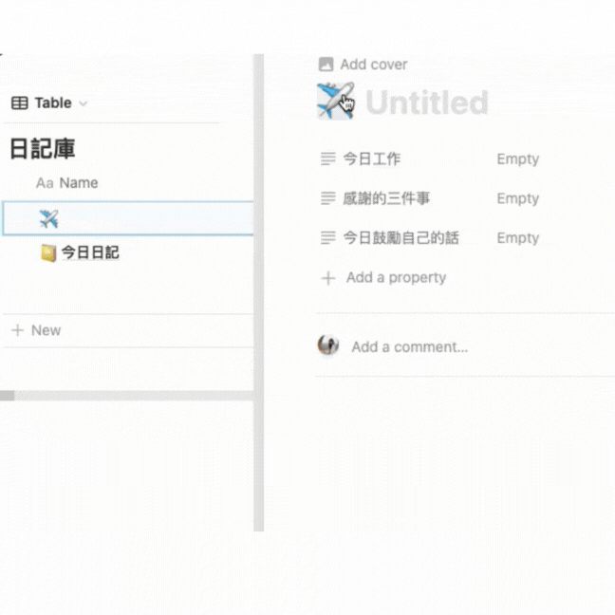This screenshot has width=615, height=615.
Task: Click the 今日鼓勵自己的話 property name
Action: pyautogui.click(x=401, y=237)
